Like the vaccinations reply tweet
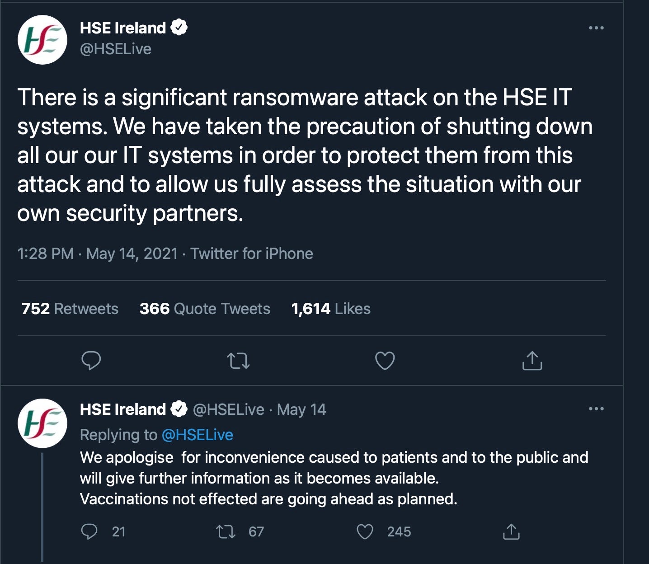Viewport: 649px width, 564px height. click(365, 531)
